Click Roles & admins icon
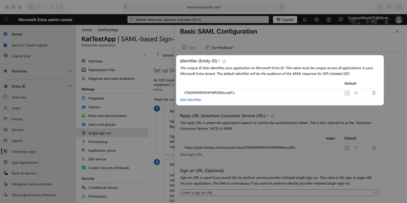This screenshot has height=203, width=407. pos(5,173)
